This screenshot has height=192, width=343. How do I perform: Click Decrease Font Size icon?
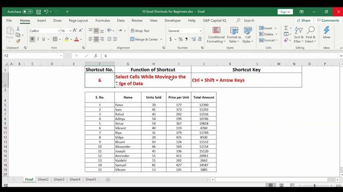(81, 30)
